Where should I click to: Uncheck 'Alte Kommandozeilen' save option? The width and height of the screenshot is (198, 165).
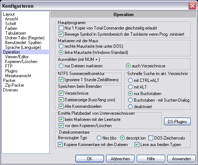[61, 106]
